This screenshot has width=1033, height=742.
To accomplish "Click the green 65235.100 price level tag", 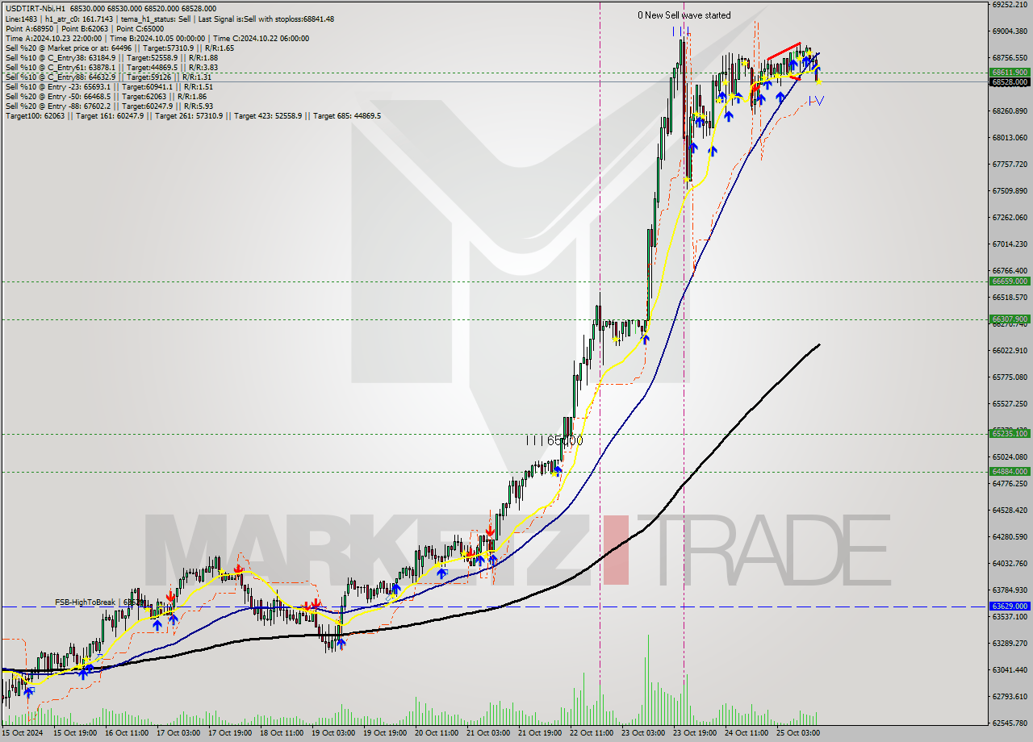I will 1010,433.
